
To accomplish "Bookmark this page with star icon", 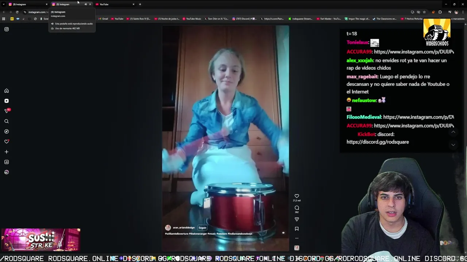I will click(424, 12).
